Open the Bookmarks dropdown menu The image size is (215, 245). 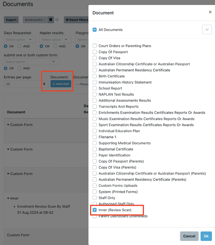35,20
